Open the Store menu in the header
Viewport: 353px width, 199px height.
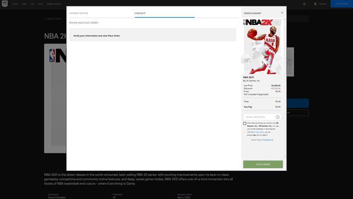click(x=15, y=4)
